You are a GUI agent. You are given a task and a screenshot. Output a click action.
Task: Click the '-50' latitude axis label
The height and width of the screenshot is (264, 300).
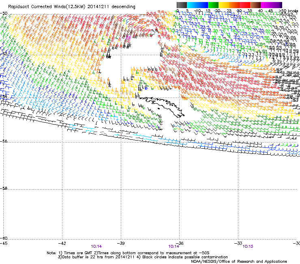4,13
